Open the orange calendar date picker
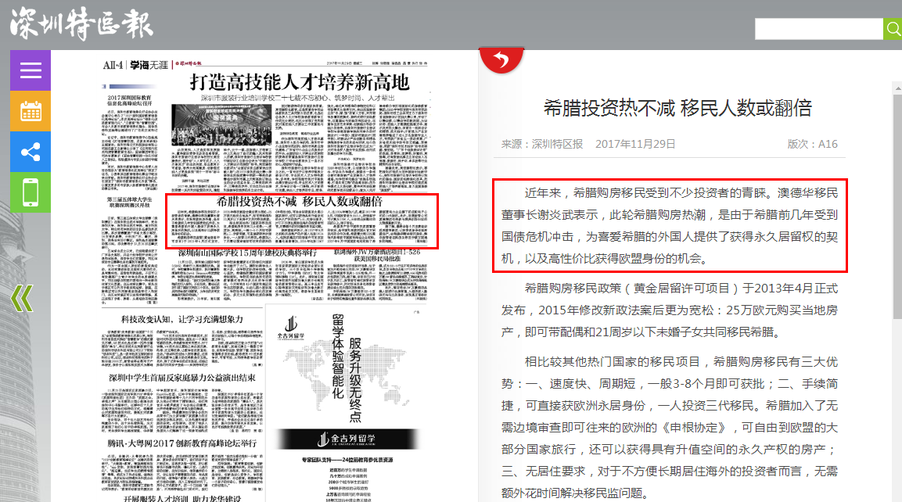This screenshot has width=902, height=502. [31, 111]
